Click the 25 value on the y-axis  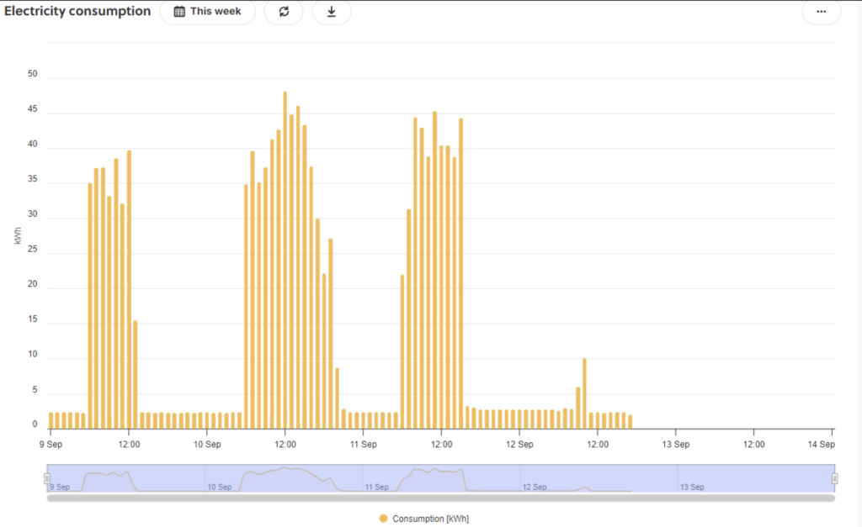click(x=33, y=250)
